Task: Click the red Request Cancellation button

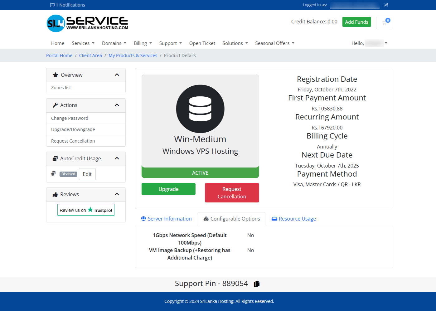Action: pyautogui.click(x=232, y=193)
